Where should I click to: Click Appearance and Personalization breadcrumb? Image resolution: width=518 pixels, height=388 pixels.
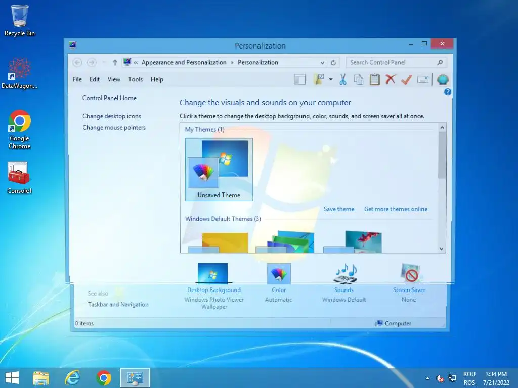click(184, 62)
